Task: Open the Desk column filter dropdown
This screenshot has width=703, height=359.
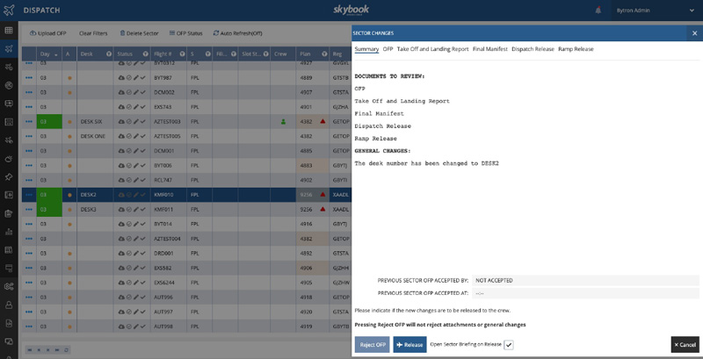Action: point(109,54)
